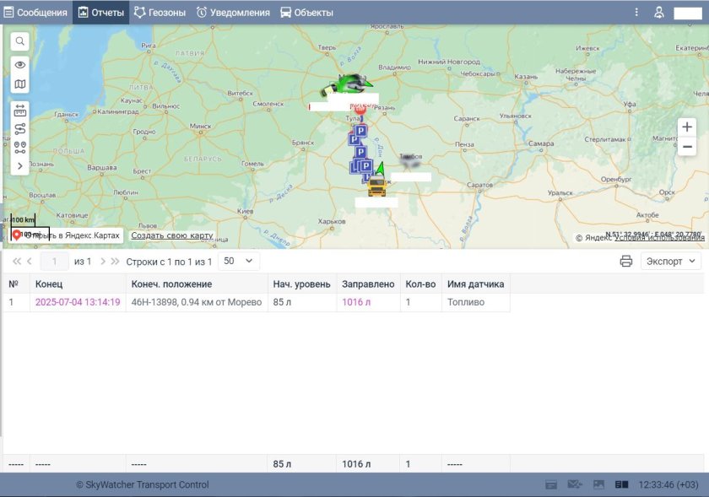Zoom out the map with minus button
Image resolution: width=709 pixels, height=497 pixels.
[687, 147]
